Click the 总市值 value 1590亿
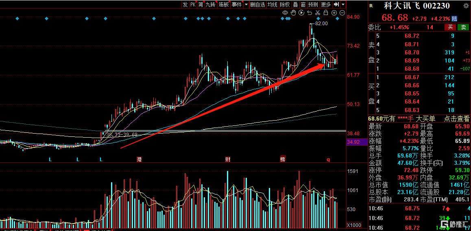The height and width of the screenshot is (231, 471). coord(408,185)
